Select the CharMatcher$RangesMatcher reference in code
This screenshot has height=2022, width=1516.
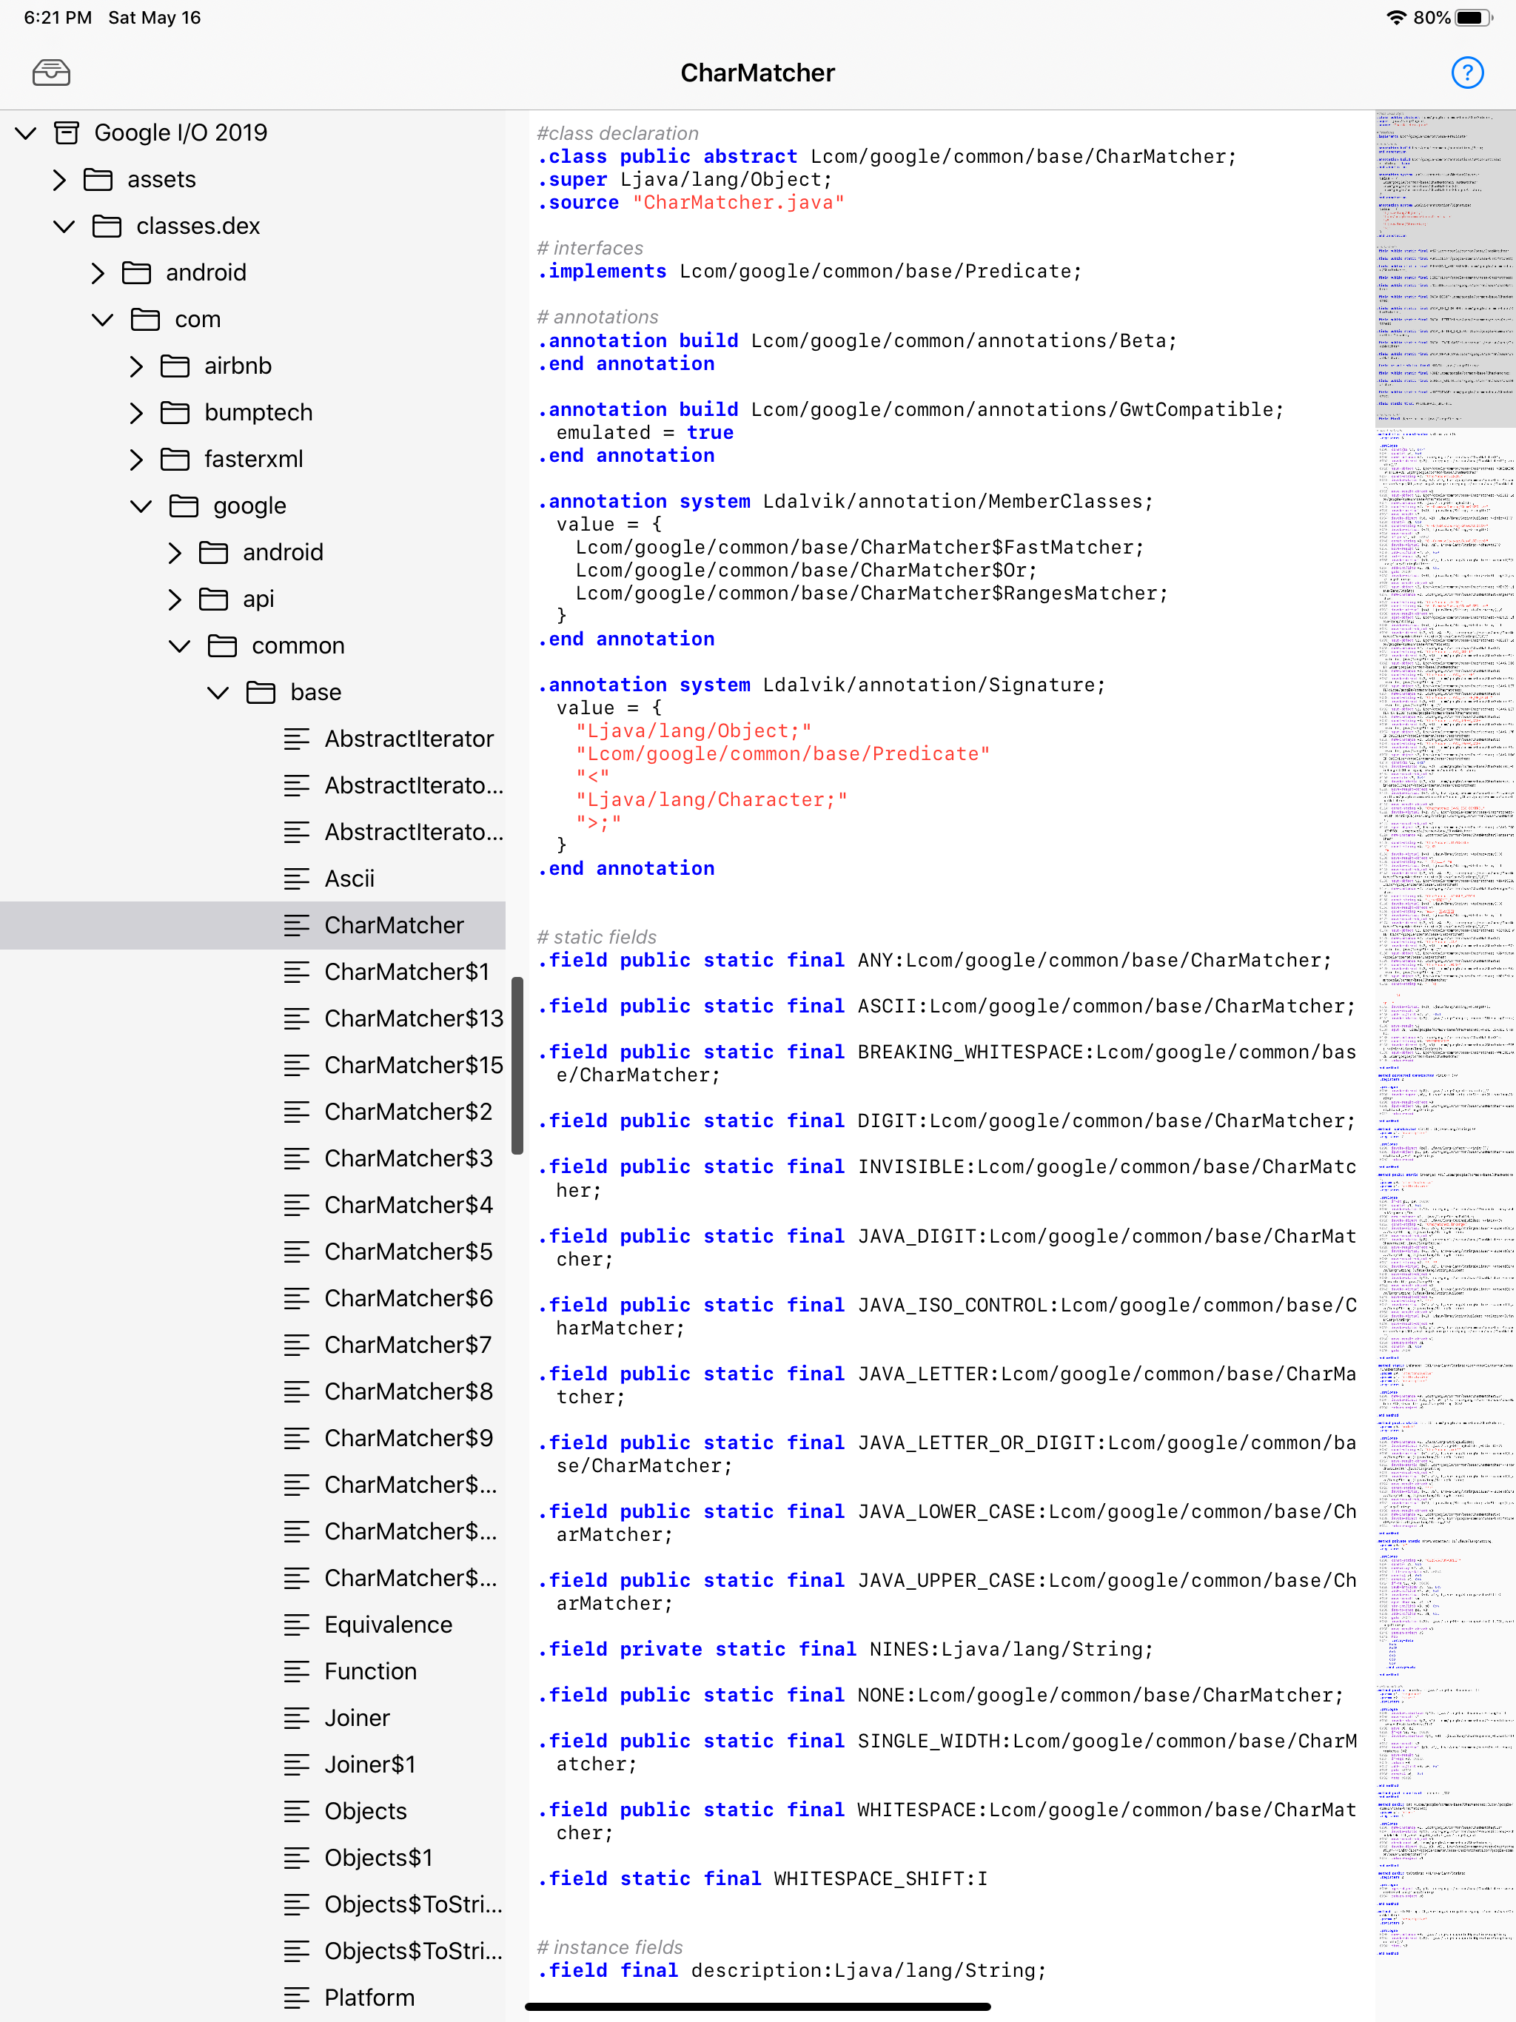click(871, 594)
